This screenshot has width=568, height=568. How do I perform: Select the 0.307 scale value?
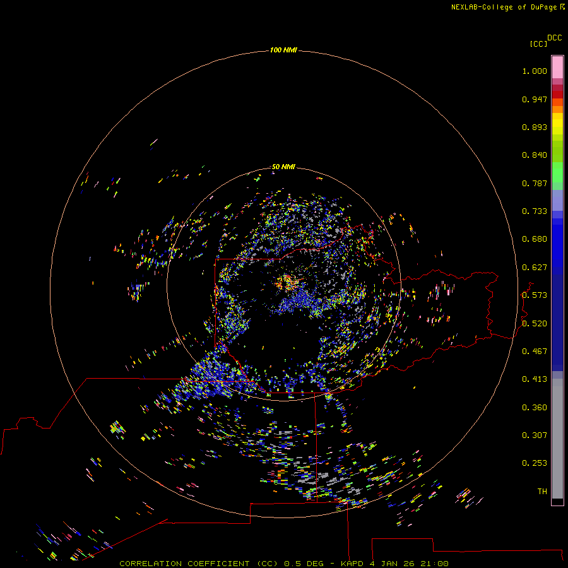coord(535,435)
